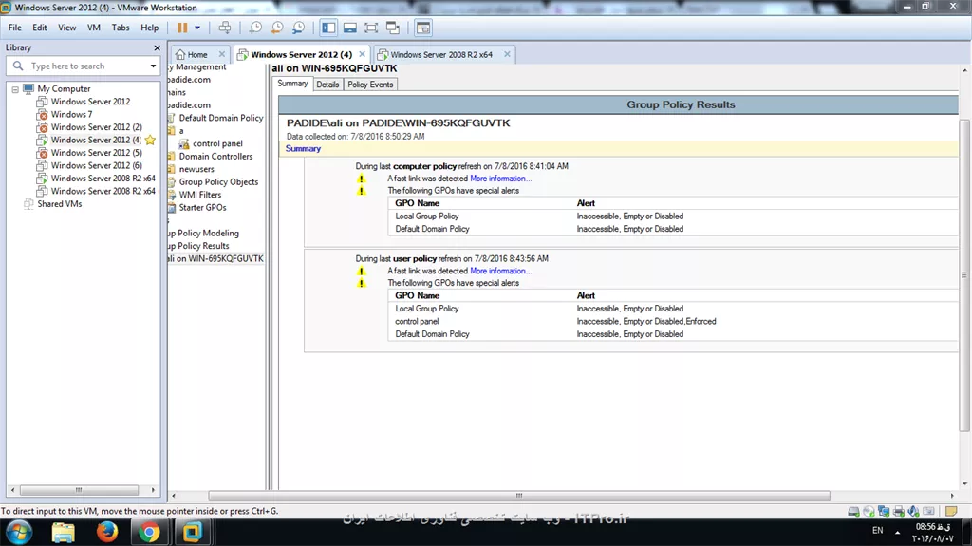Revert the VM to its previous snapshot

277,28
